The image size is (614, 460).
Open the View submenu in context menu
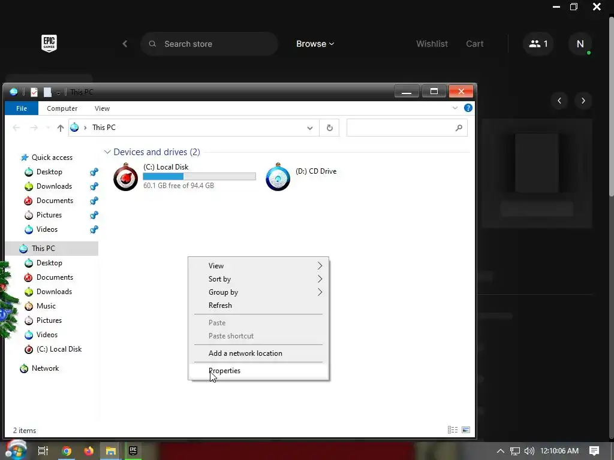point(258,266)
